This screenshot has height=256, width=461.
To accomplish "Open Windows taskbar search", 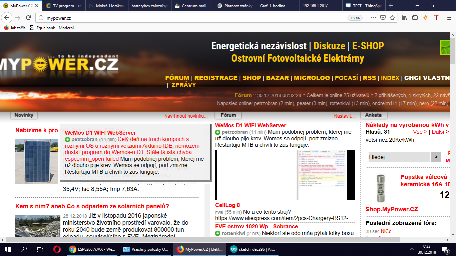I will [x=24, y=249].
